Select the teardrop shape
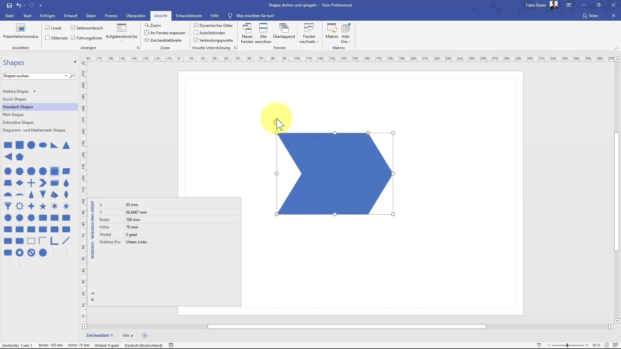Image resolution: width=621 pixels, height=349 pixels. (x=66, y=183)
